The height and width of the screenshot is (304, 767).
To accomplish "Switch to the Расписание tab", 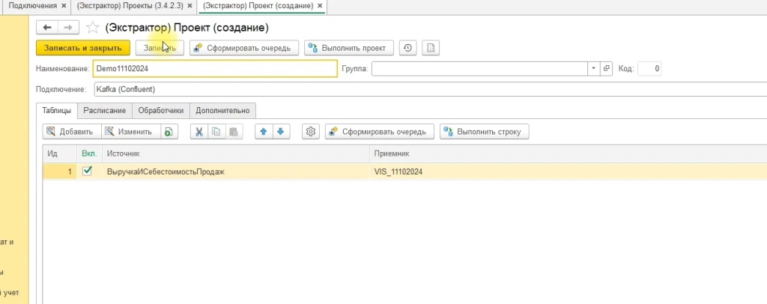I will (104, 110).
